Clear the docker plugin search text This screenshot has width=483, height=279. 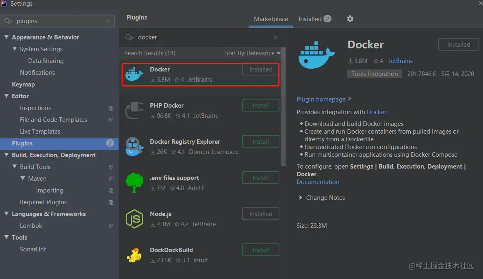click(x=275, y=37)
